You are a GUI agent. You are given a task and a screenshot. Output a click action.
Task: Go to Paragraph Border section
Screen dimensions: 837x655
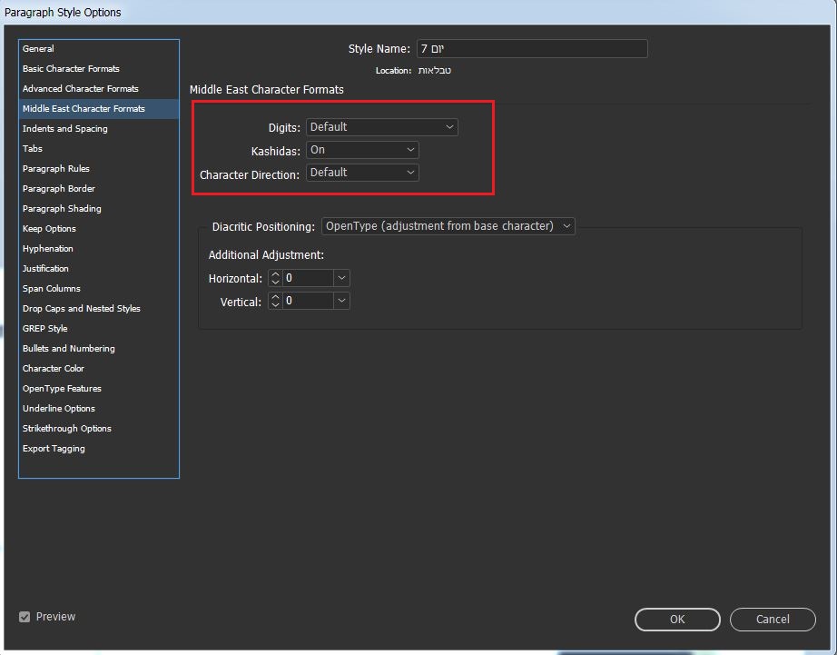[99, 189]
